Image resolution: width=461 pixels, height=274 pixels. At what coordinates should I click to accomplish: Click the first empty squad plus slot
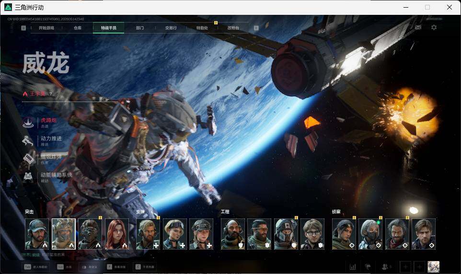click(405, 267)
